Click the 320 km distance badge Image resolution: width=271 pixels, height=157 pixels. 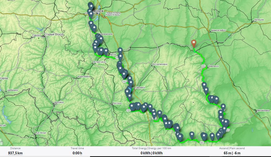click(128, 110)
